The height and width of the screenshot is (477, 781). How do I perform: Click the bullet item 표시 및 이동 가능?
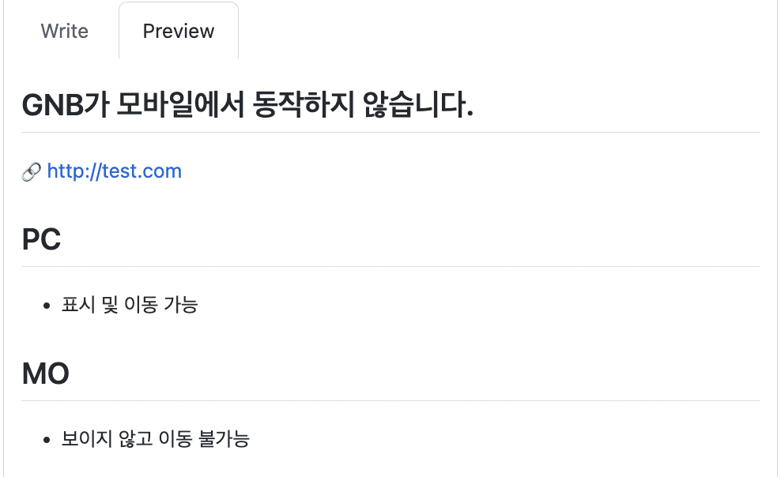(x=130, y=304)
